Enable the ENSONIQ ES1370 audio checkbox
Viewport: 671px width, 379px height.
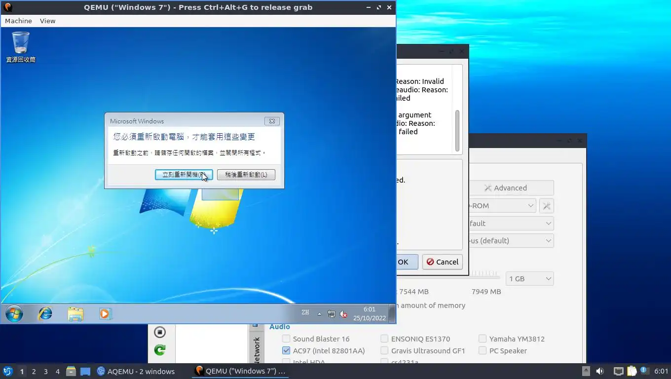(x=384, y=339)
